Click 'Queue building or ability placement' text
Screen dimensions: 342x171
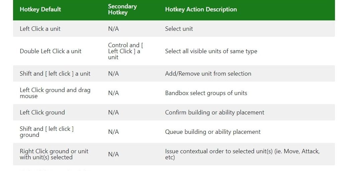213,132
